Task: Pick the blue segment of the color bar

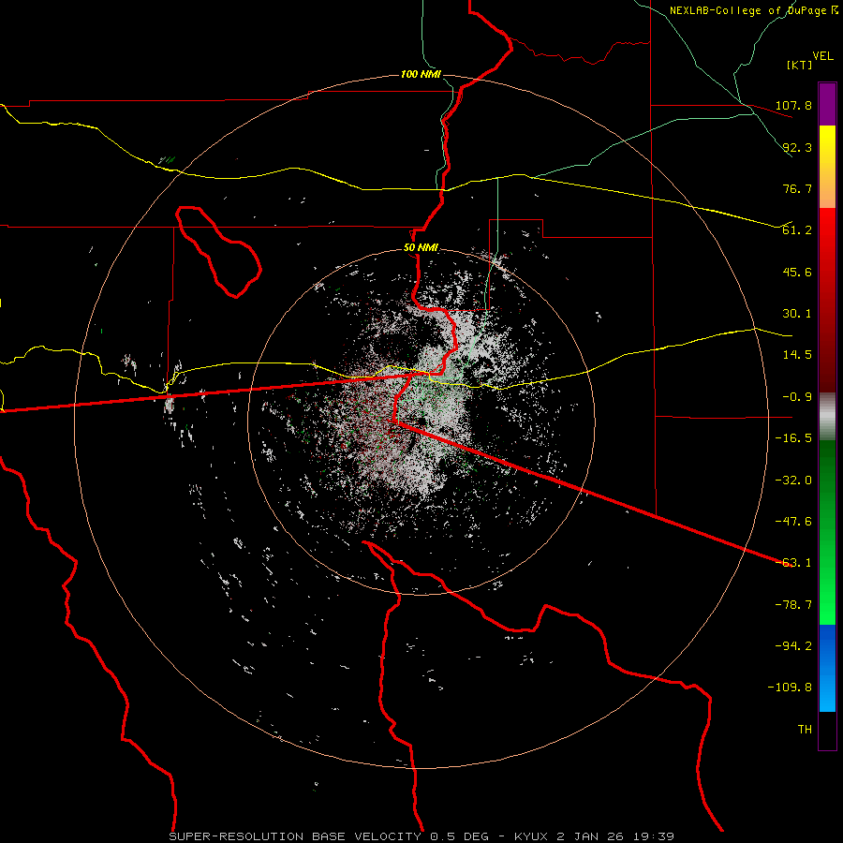Action: (827, 668)
